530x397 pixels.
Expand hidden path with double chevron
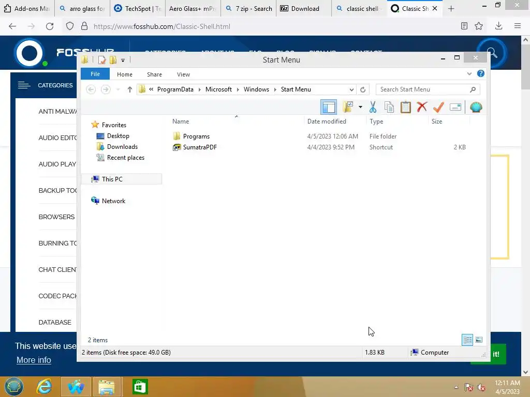(x=151, y=89)
